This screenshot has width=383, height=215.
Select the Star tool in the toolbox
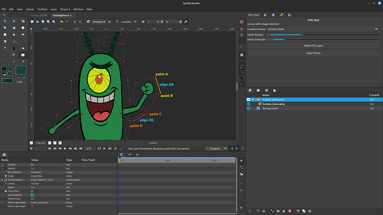tap(14, 34)
